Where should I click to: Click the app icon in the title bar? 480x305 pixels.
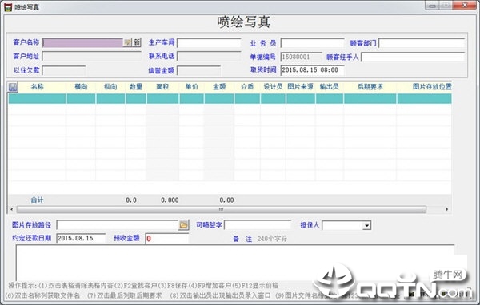click(x=8, y=7)
